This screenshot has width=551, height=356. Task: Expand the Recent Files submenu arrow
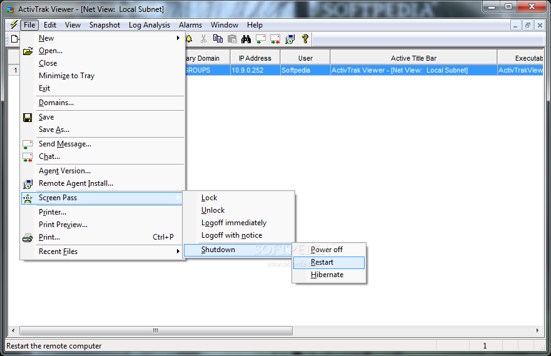[x=178, y=252]
